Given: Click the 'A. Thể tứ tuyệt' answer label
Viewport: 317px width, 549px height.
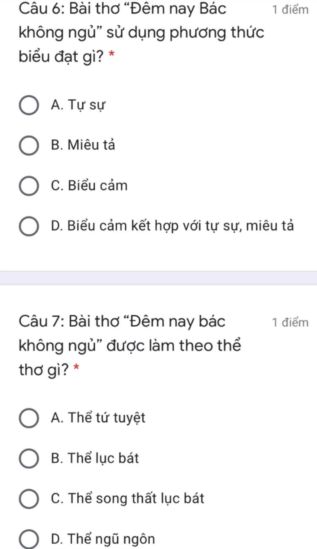Looking at the screenshot, I should point(98,418).
